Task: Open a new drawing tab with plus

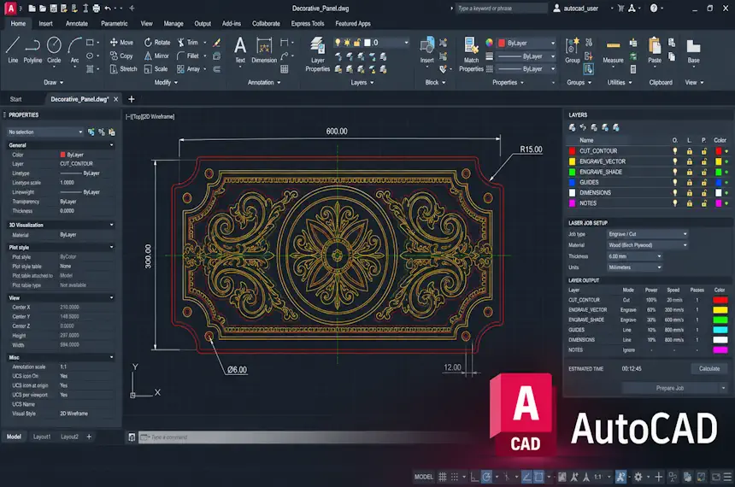Action: [132, 99]
